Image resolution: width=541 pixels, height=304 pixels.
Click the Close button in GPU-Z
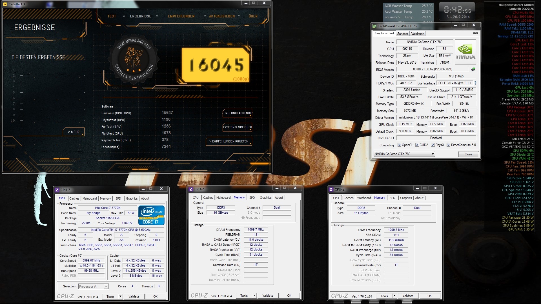(x=468, y=154)
